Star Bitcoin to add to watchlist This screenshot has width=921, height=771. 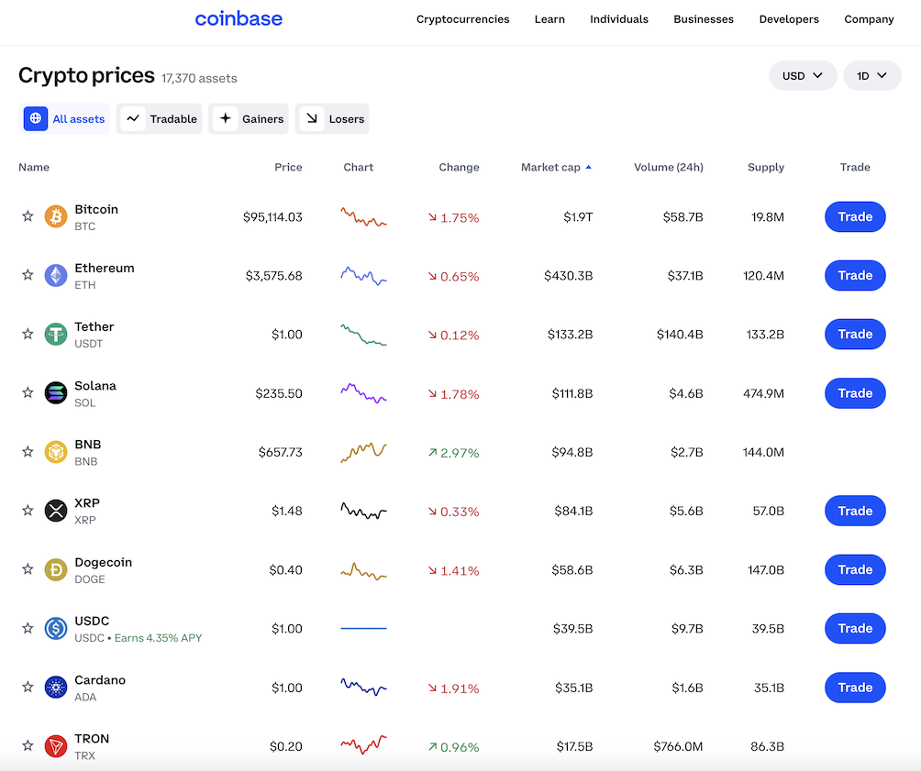coord(28,216)
